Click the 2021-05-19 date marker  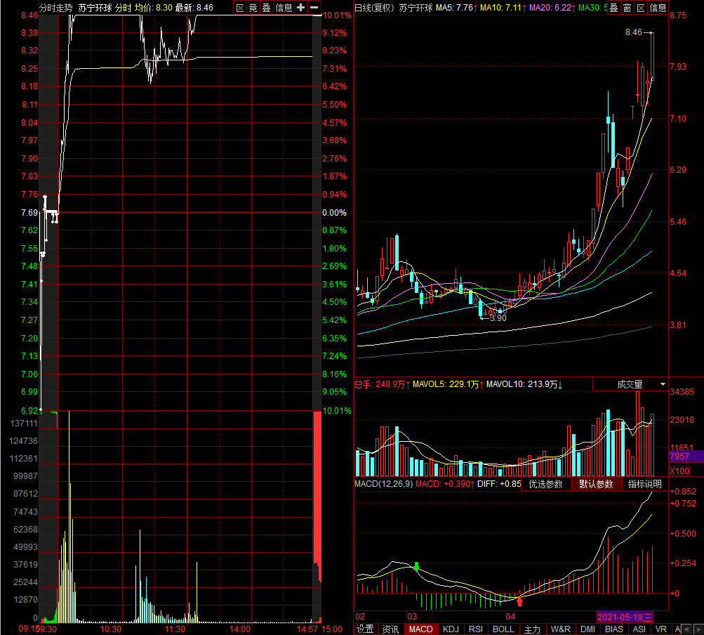tap(625, 617)
